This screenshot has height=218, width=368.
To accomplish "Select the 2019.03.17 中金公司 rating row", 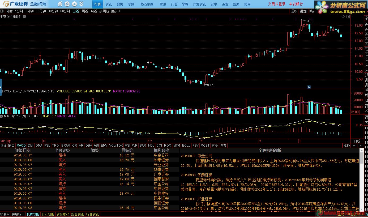I will [89, 155].
